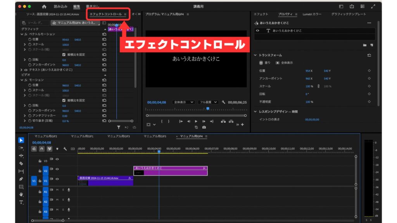The image size is (397, 223).
Task: Toggle Snap in timeline
Action: point(42,149)
